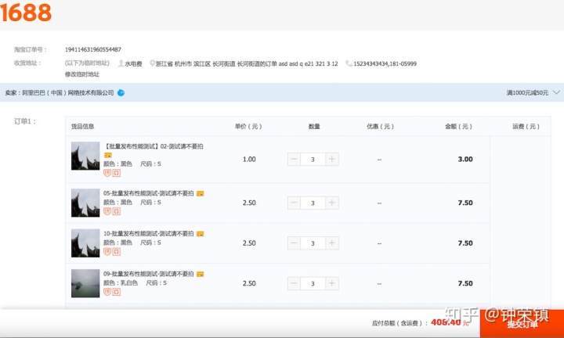
Task: Click the 满1000元减50元 promotion text
Action: (527, 92)
